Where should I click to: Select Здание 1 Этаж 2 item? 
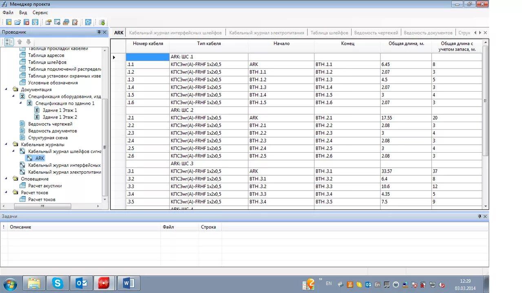[60, 117]
